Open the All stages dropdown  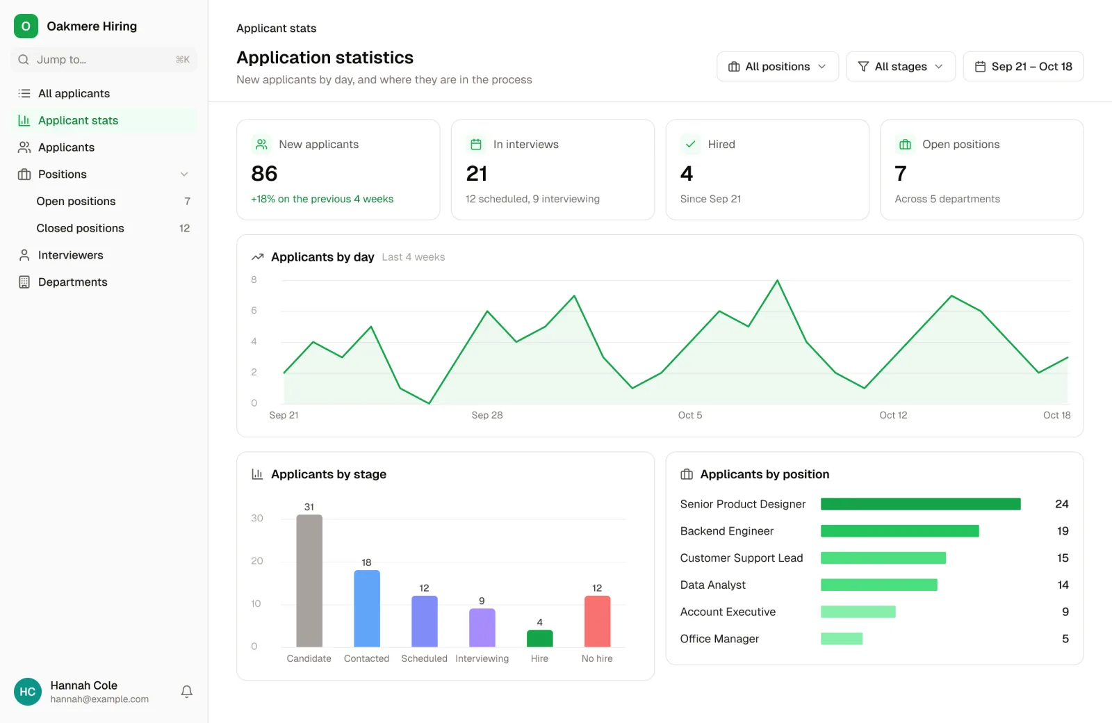point(901,67)
